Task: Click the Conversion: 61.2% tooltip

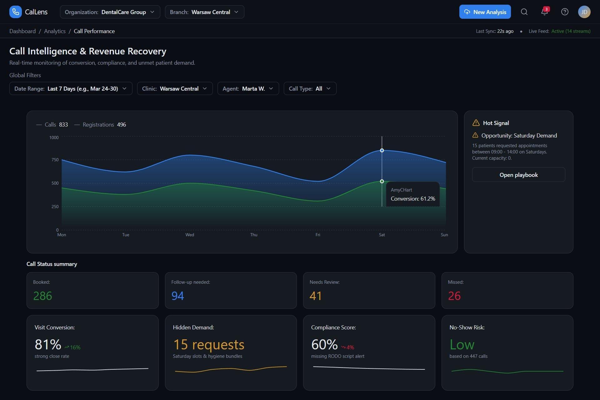Action: click(413, 194)
